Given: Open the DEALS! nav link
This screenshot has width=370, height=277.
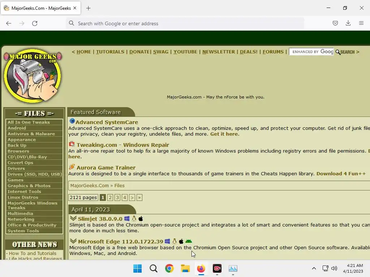Looking at the screenshot, I should 249,52.
